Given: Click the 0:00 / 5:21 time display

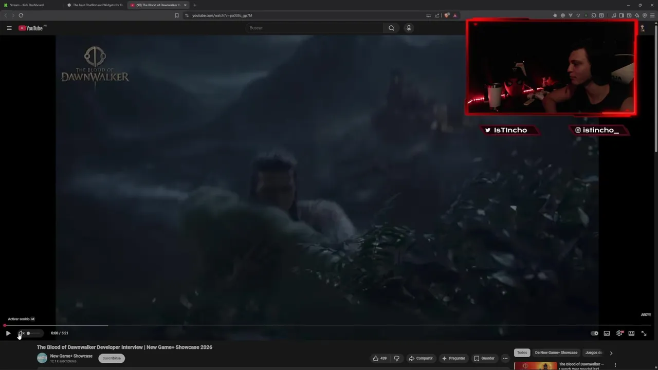Looking at the screenshot, I should (60, 333).
